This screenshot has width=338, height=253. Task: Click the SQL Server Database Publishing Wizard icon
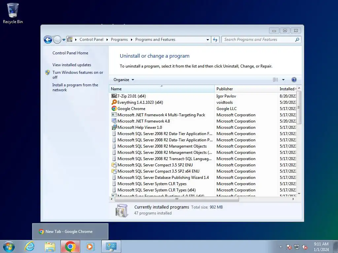[x=114, y=177]
